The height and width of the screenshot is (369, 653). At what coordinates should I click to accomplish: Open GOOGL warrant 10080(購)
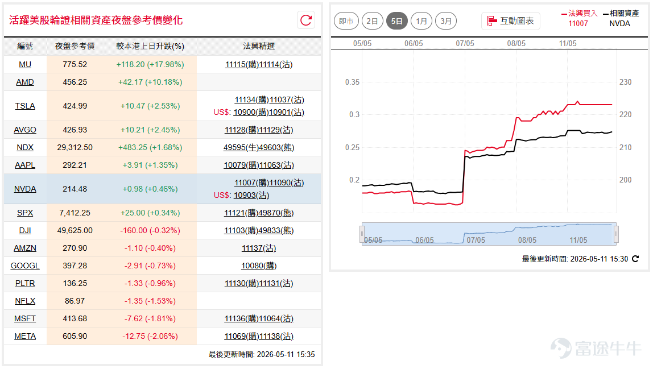click(x=259, y=266)
